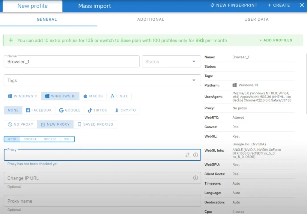
Task: Select Windows 11 platform
Action: point(23,96)
